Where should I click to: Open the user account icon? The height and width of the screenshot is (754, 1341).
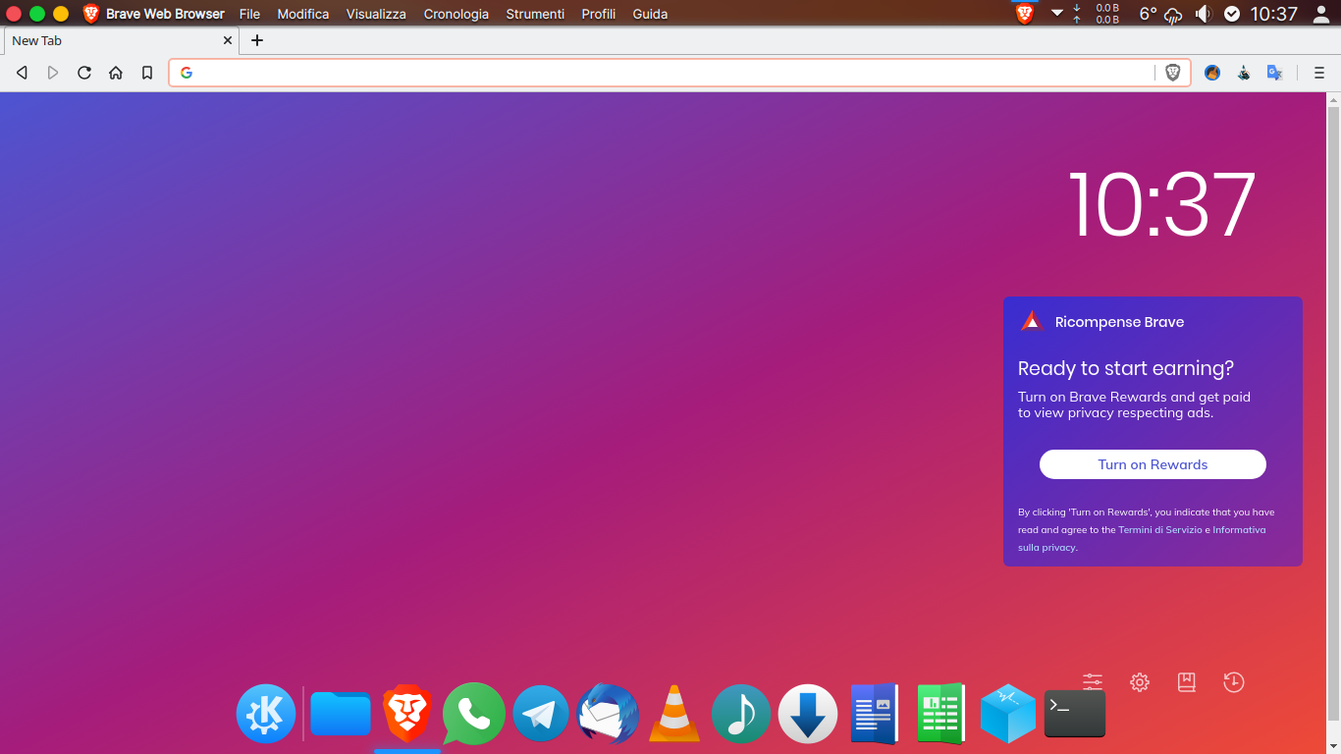point(1321,14)
